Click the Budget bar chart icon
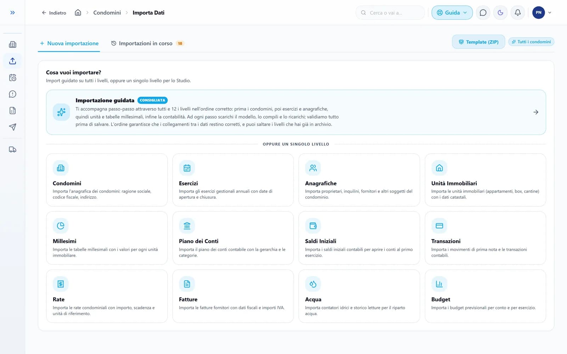The height and width of the screenshot is (354, 567). pos(439,284)
